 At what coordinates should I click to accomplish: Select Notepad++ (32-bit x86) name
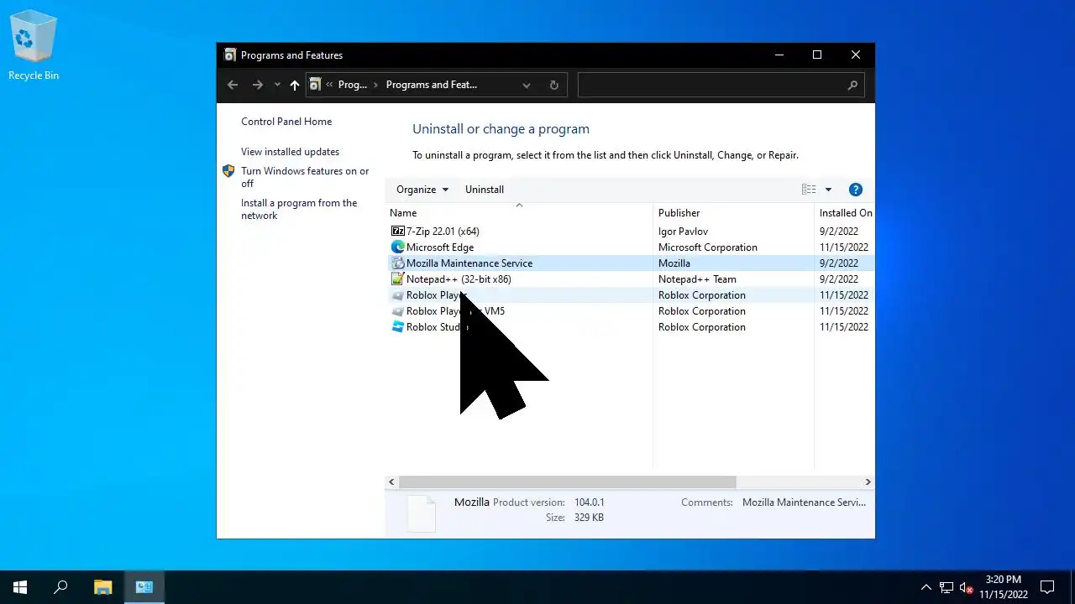tap(459, 279)
